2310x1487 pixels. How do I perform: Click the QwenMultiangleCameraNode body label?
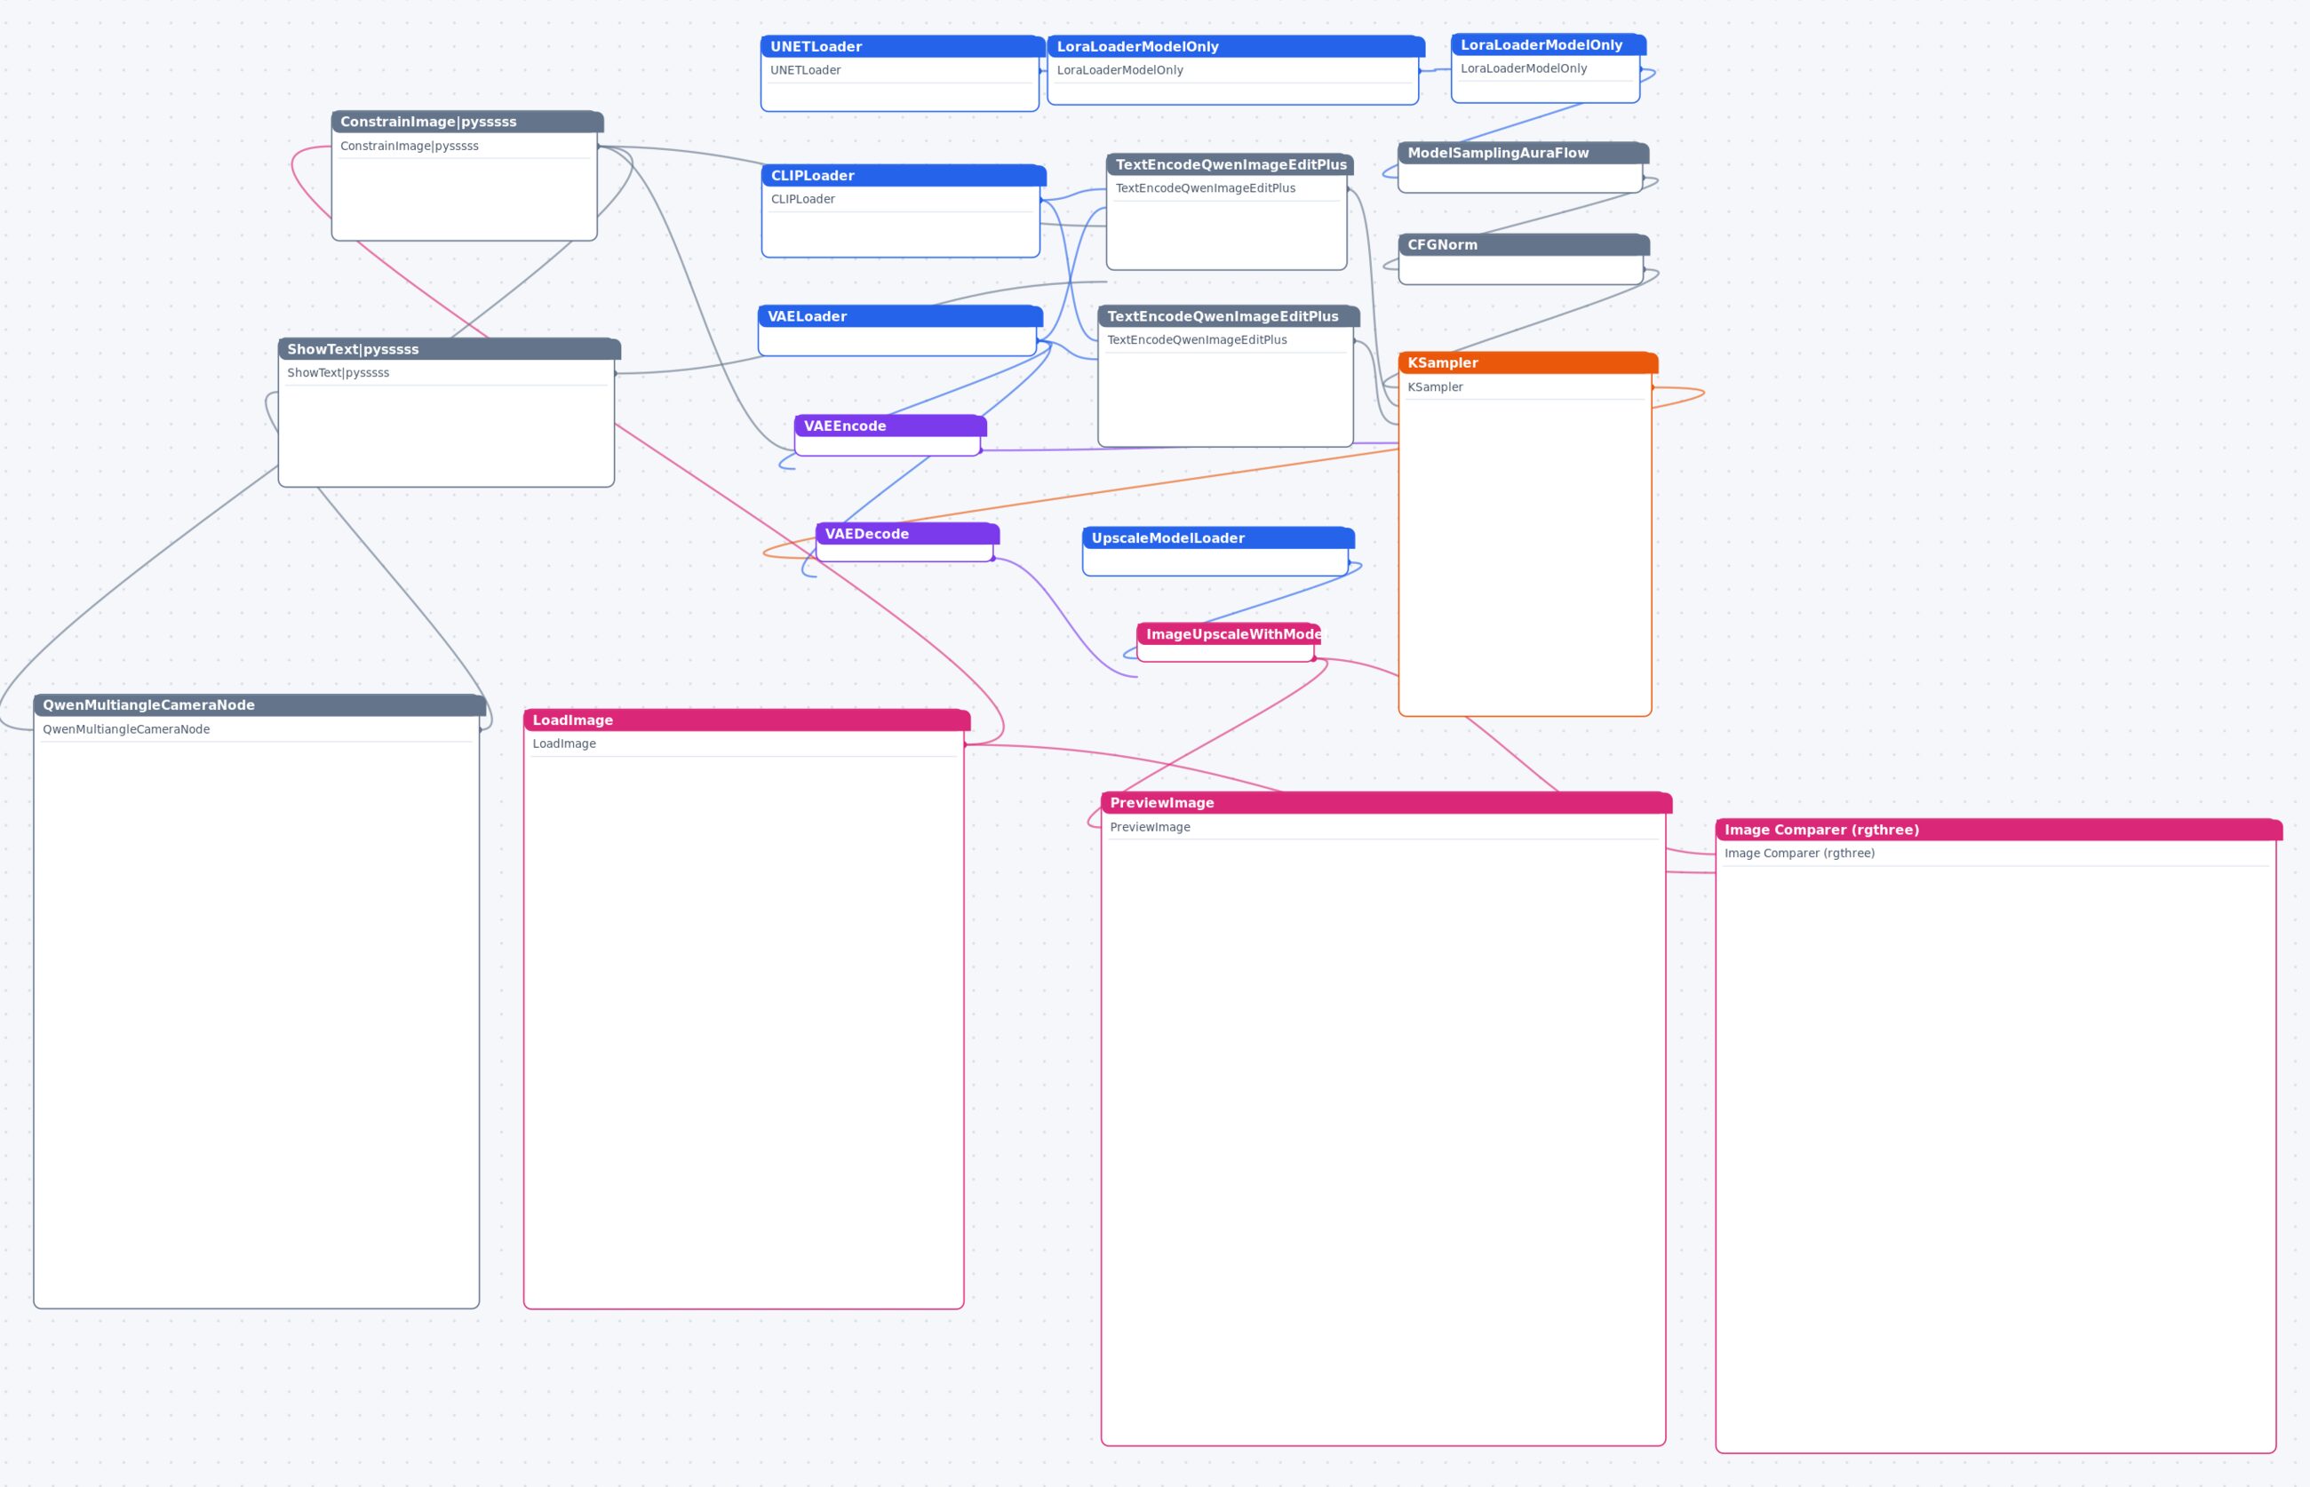126,729
